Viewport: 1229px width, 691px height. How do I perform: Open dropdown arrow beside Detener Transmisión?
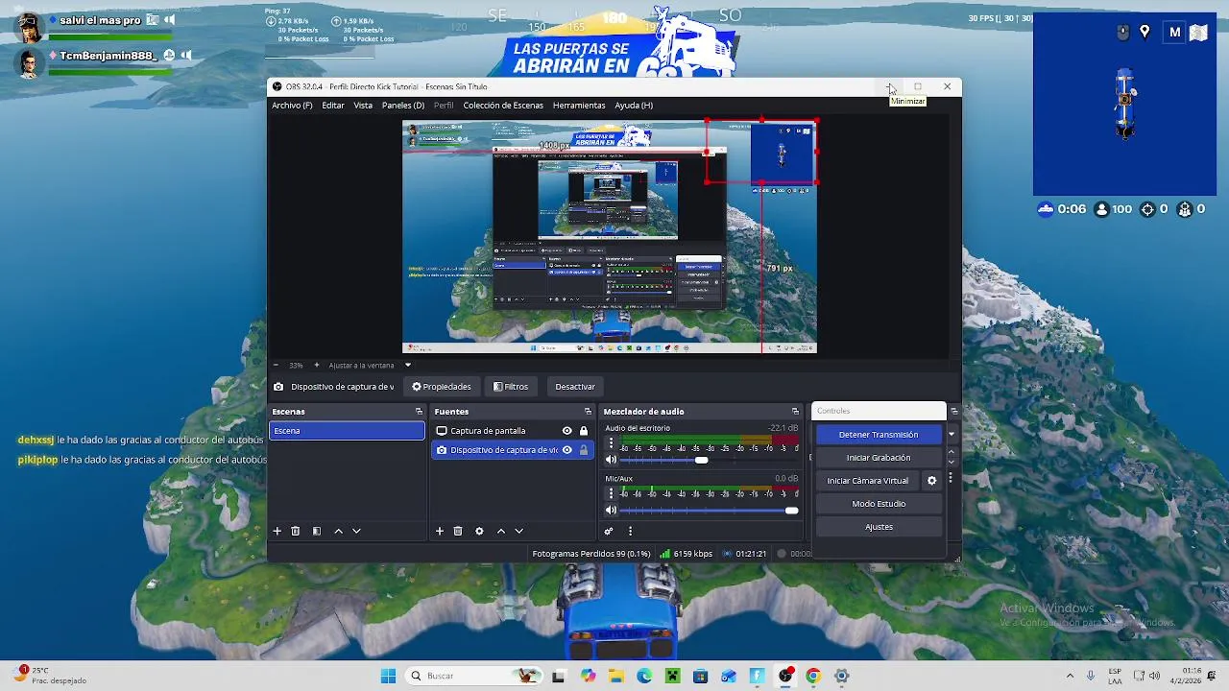[952, 435]
